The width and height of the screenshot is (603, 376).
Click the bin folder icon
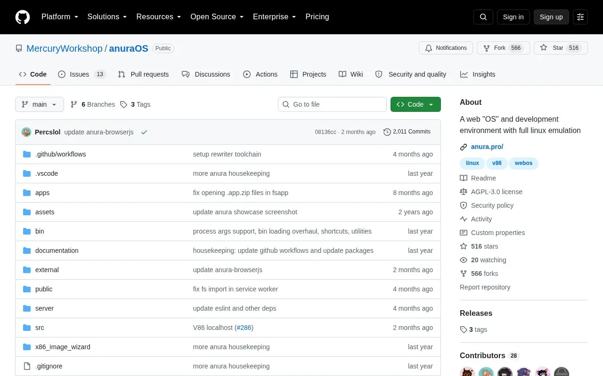coord(27,231)
